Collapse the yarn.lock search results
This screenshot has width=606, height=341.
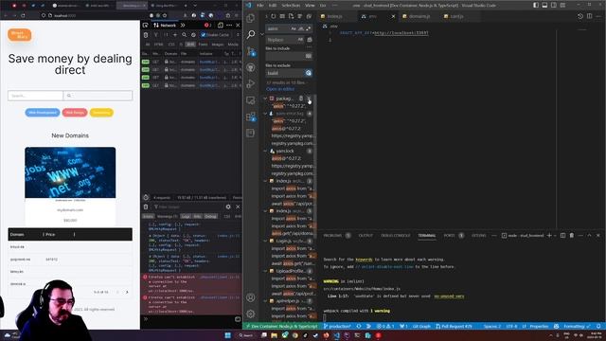coord(265,151)
